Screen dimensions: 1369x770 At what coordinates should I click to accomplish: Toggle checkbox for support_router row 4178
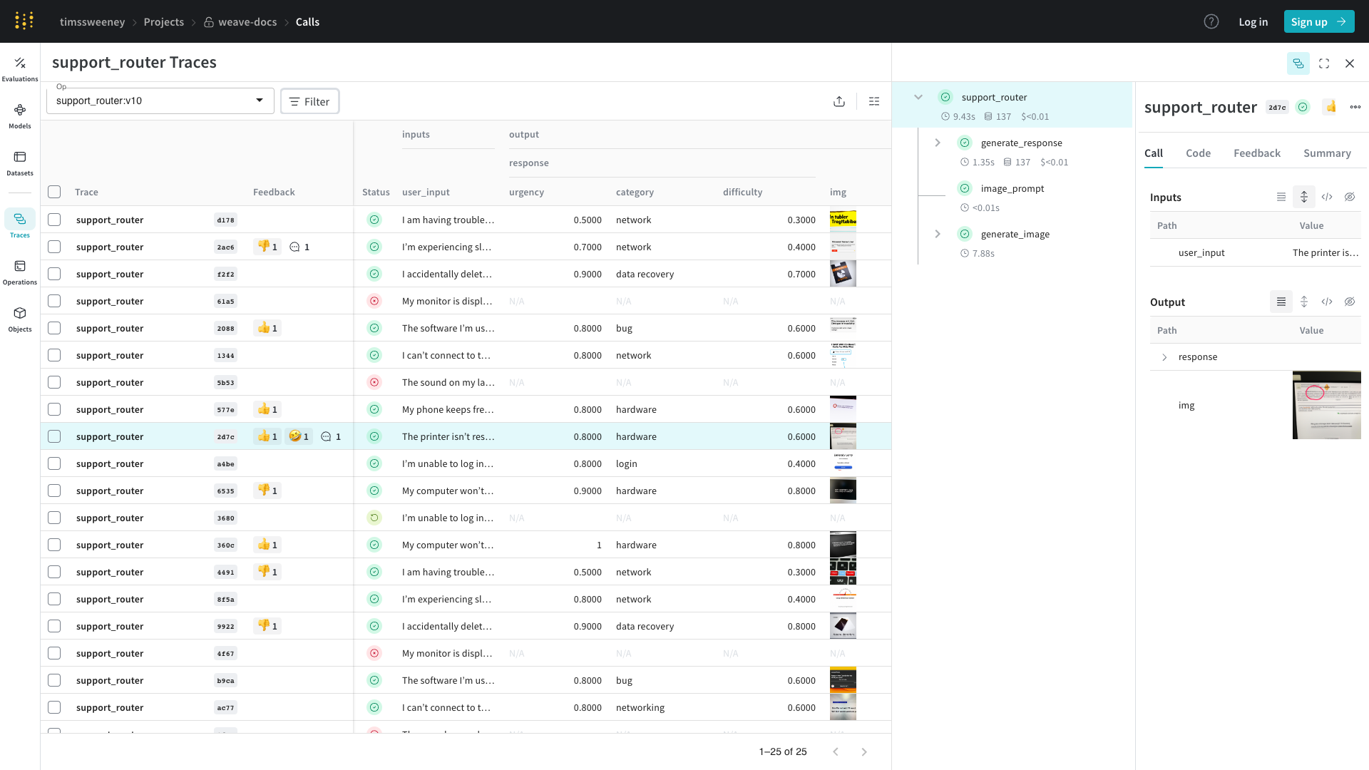tap(53, 219)
